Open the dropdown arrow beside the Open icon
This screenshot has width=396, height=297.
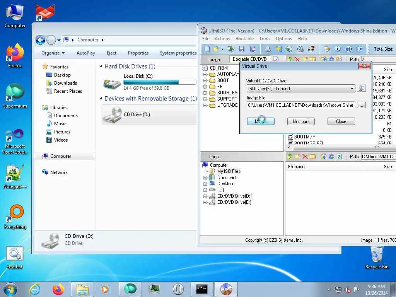pyautogui.click(x=222, y=49)
